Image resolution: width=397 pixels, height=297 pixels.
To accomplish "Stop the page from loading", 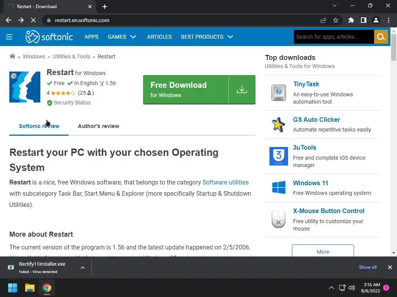I will pos(33,20).
